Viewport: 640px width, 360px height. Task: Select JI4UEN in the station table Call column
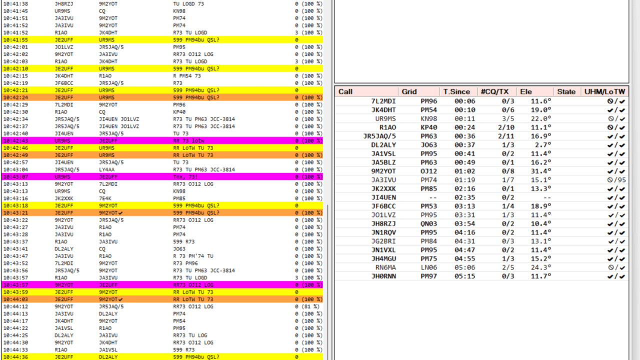[383, 197]
